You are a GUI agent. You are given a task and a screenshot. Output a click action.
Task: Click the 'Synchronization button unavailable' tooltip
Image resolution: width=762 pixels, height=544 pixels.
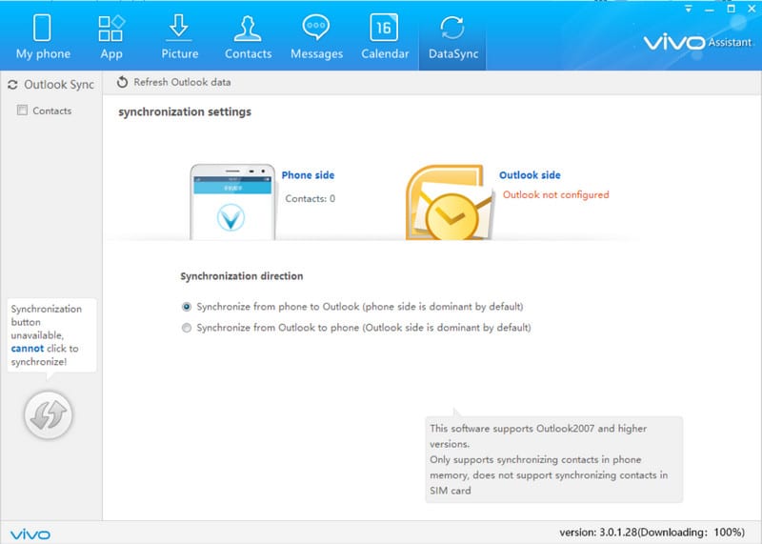click(x=51, y=335)
